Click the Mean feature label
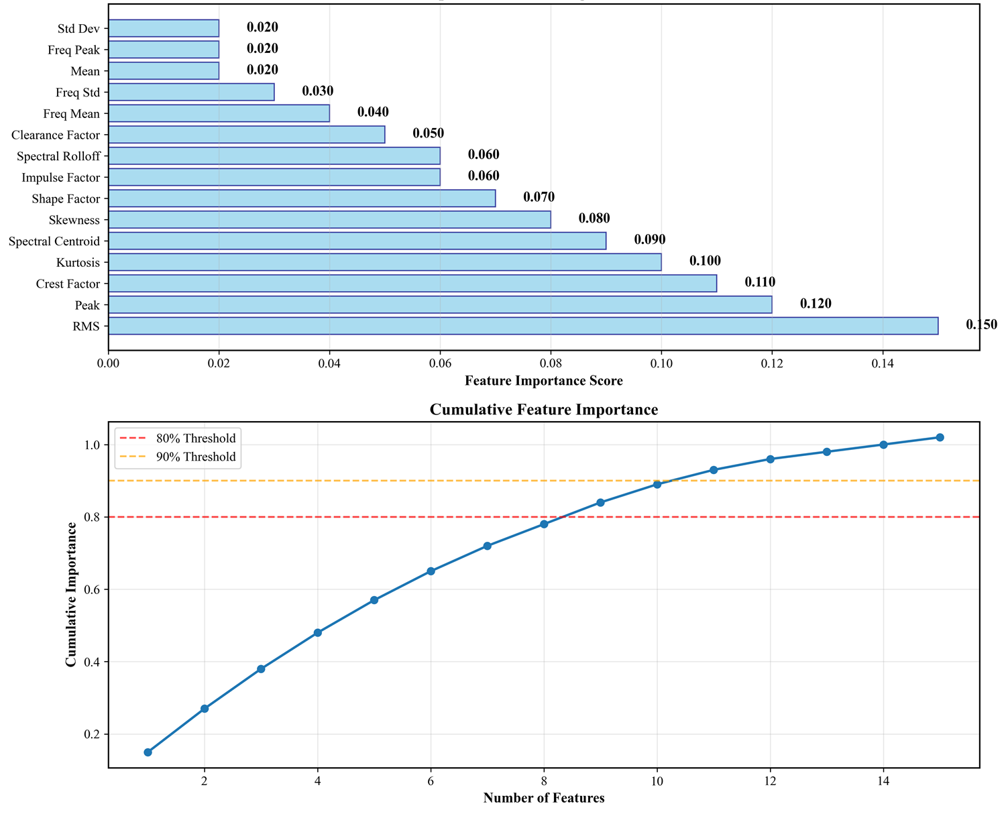Image resolution: width=1006 pixels, height=814 pixels. point(85,72)
